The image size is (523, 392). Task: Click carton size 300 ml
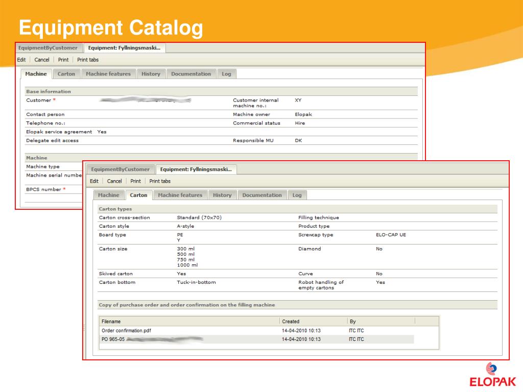[186, 249]
